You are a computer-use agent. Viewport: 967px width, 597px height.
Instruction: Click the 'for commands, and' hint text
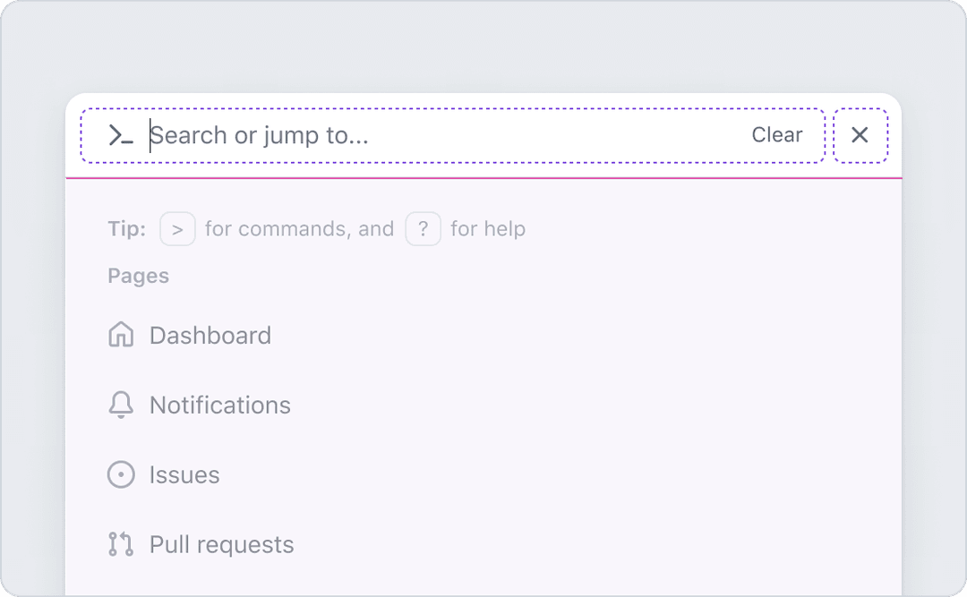(300, 229)
